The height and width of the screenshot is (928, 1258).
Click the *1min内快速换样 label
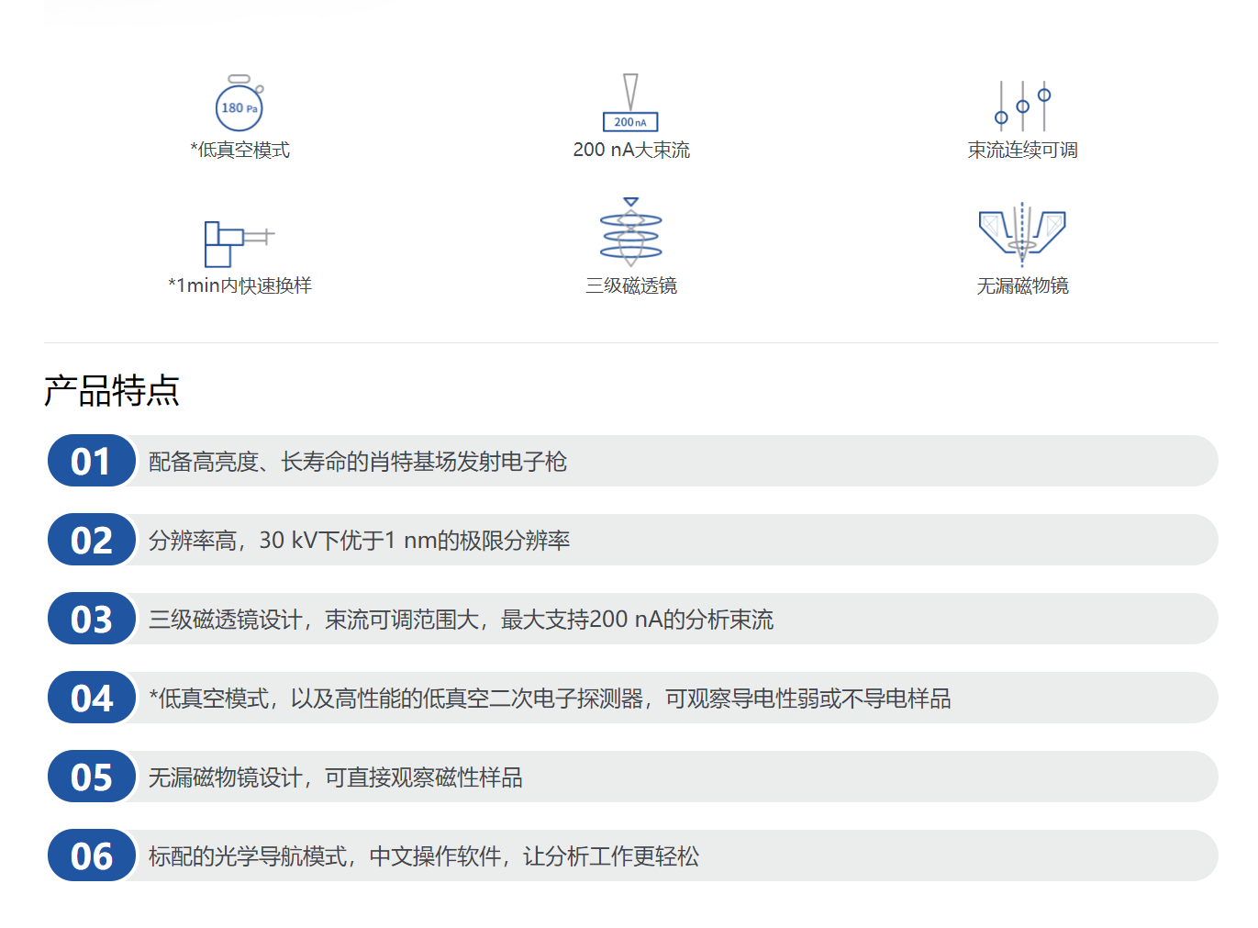coord(239,285)
